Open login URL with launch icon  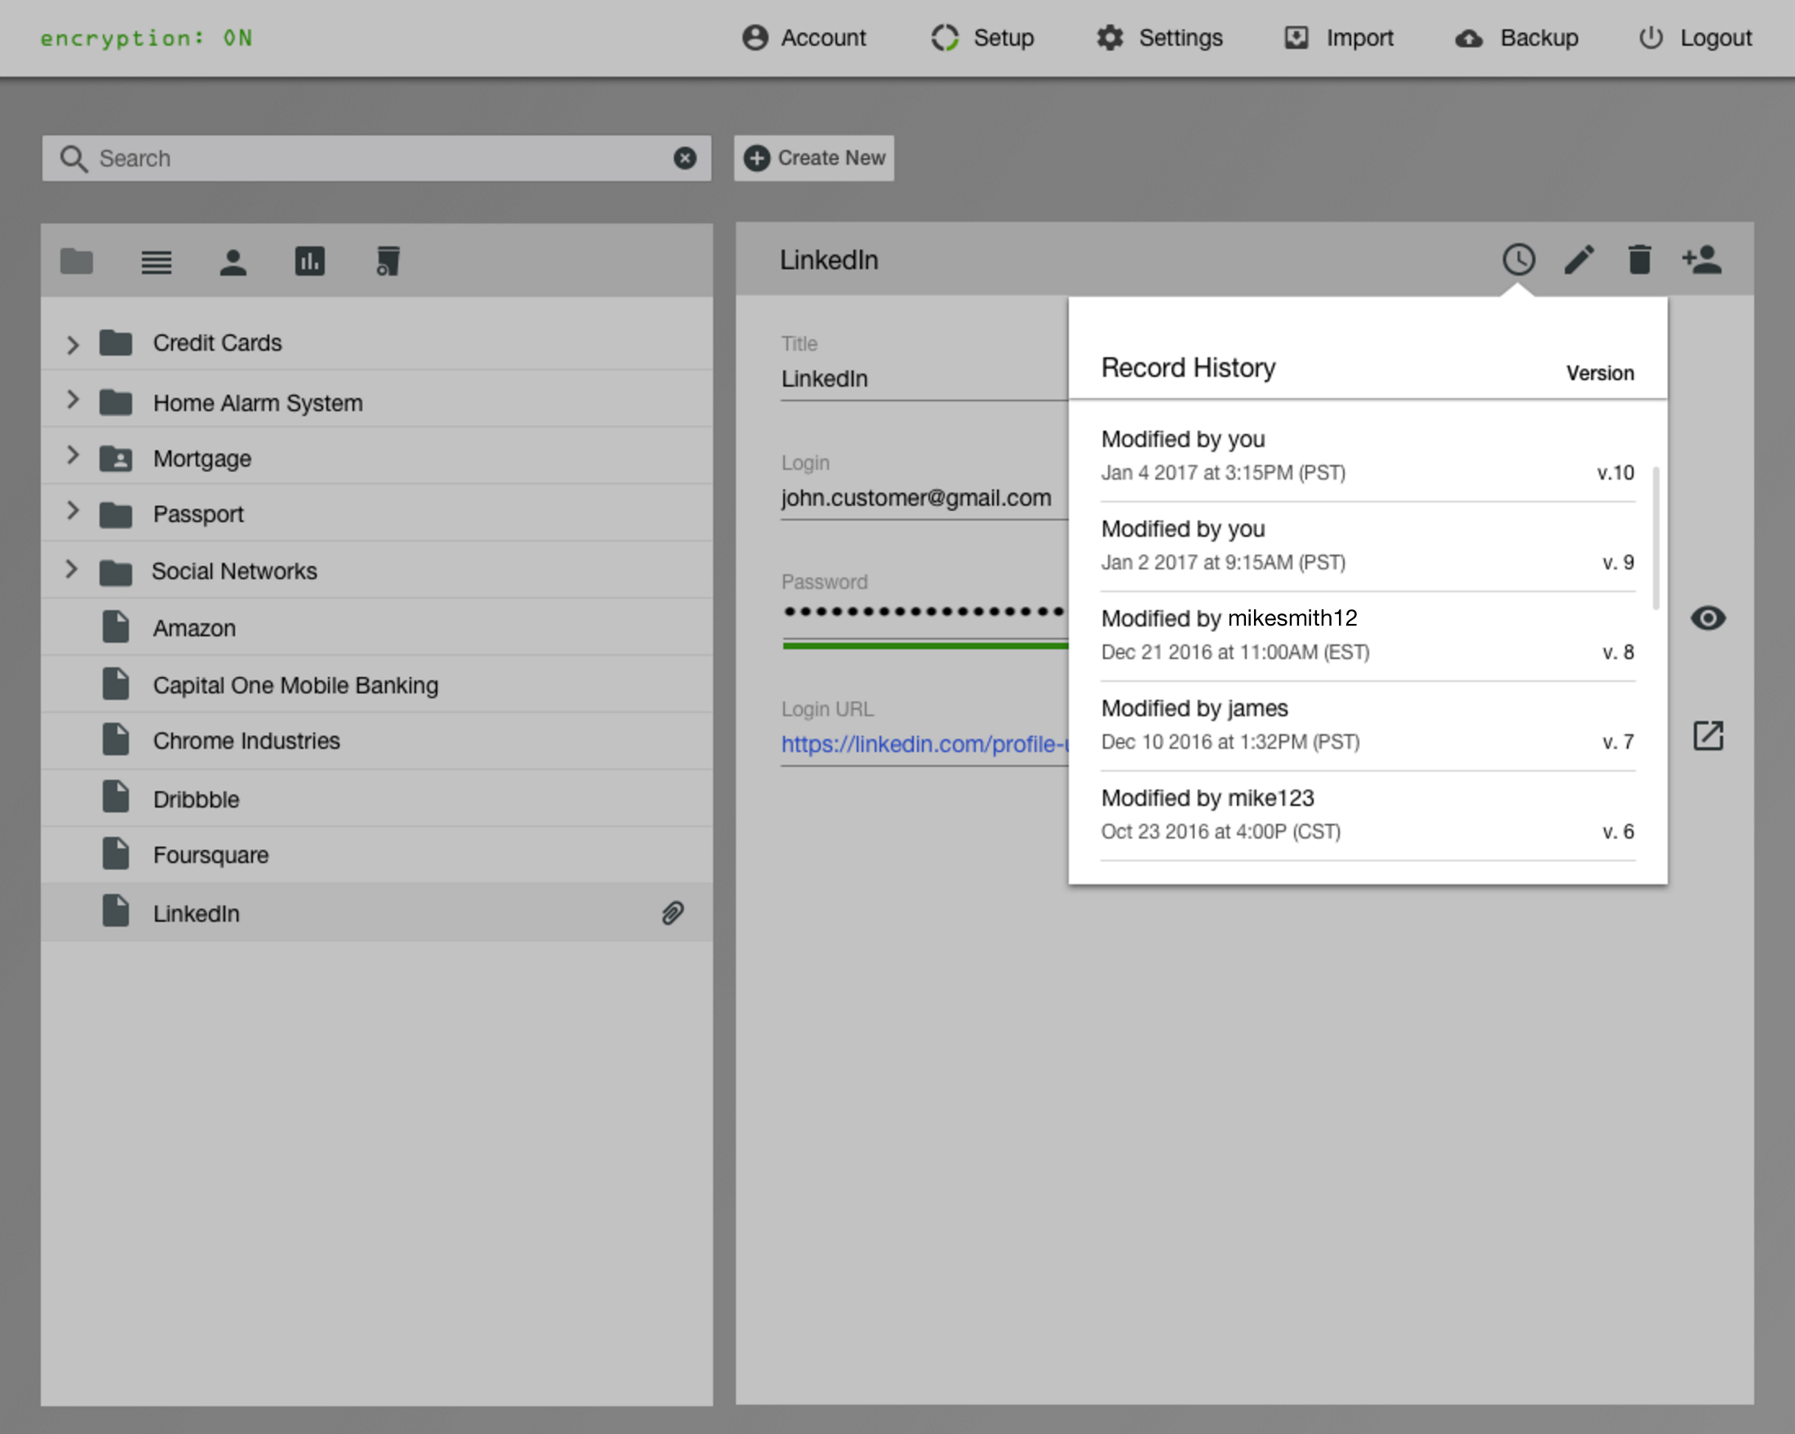coord(1708,736)
